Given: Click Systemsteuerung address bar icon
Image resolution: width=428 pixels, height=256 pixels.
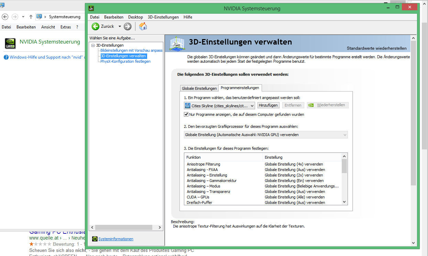Looking at the screenshot, I should pyautogui.click(x=39, y=16).
